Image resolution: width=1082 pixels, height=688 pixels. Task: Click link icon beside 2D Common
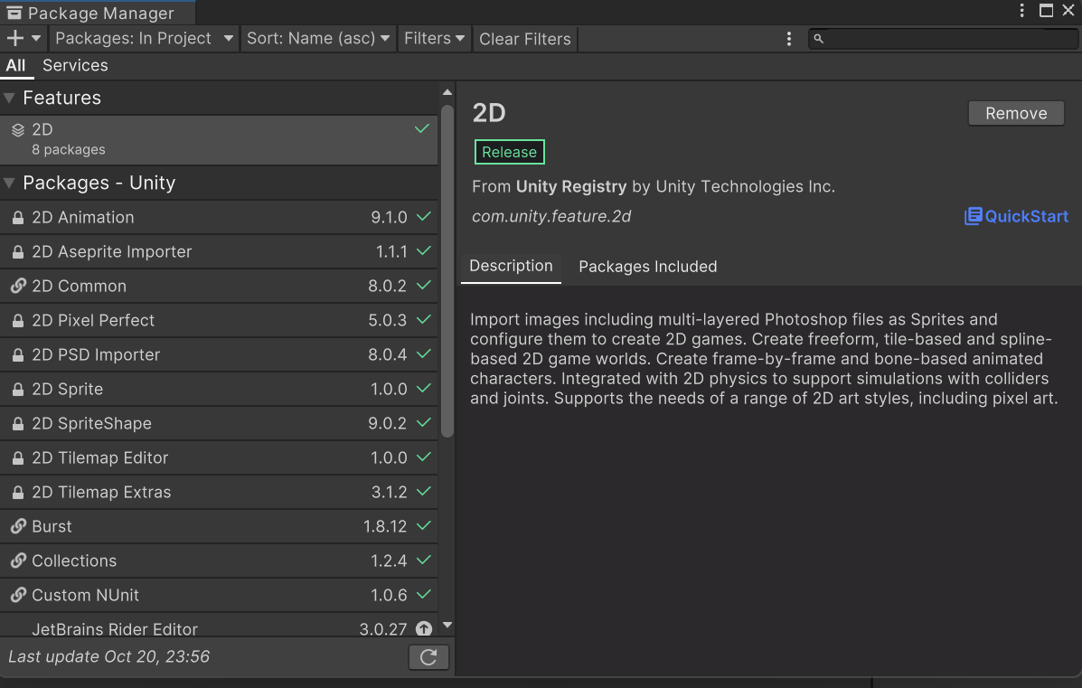(x=18, y=286)
